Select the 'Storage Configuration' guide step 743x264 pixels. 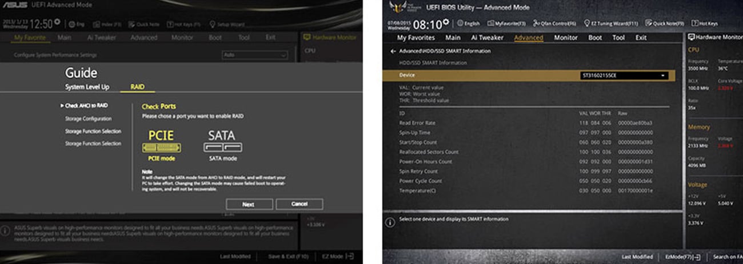[x=89, y=119]
